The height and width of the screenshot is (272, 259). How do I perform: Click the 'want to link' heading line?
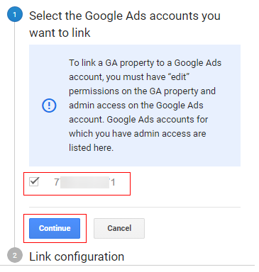(x=60, y=33)
